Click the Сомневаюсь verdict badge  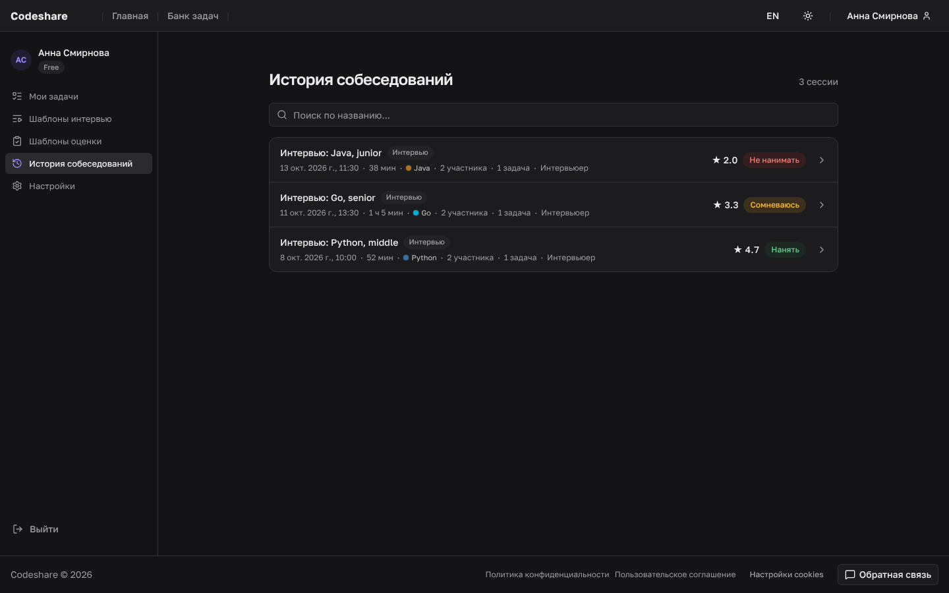point(774,205)
